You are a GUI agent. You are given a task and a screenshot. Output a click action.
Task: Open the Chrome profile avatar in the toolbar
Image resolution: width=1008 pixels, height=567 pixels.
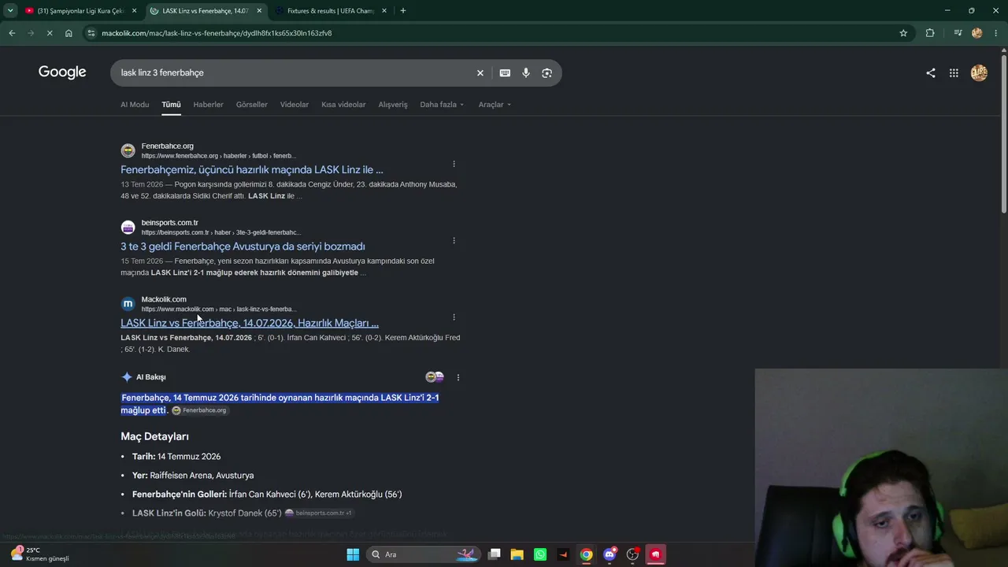[x=977, y=33]
